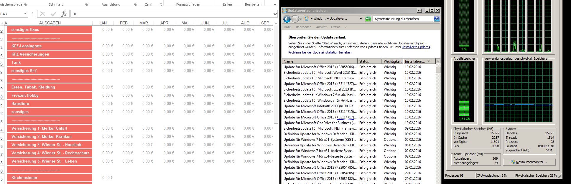Collapse the Excel ribbon with the chevron
The image size is (571, 184).
pos(275,5)
